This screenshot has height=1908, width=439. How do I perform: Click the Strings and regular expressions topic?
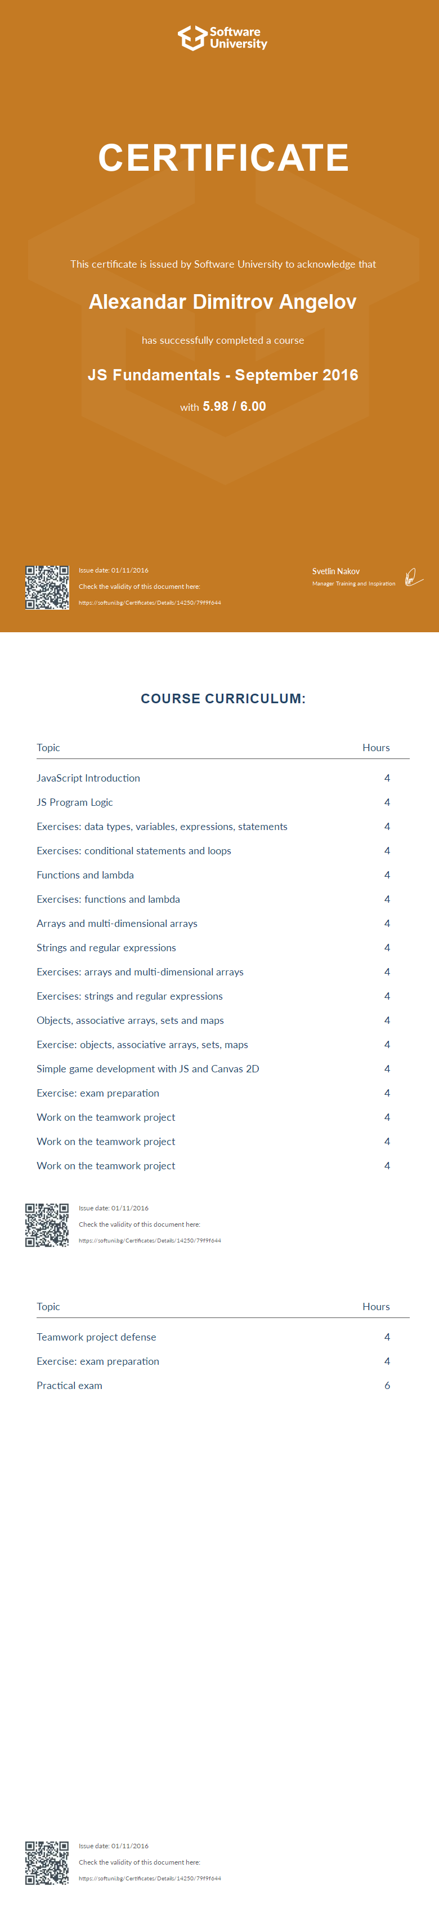(x=106, y=947)
